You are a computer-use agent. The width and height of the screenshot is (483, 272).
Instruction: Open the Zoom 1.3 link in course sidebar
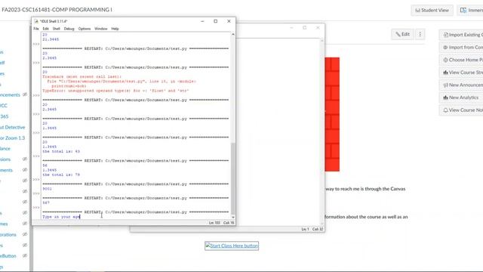12,138
